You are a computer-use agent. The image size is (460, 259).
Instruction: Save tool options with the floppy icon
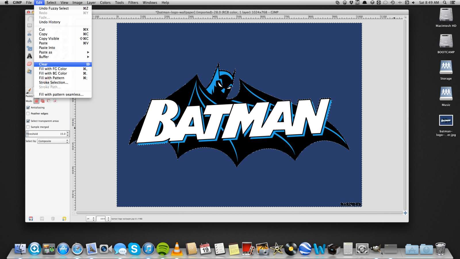[31, 219]
